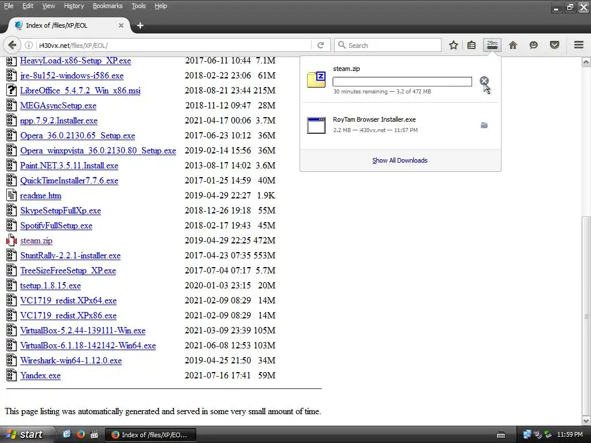Show bookmarks list icon in toolbar
This screenshot has height=443, width=591.
(472, 45)
